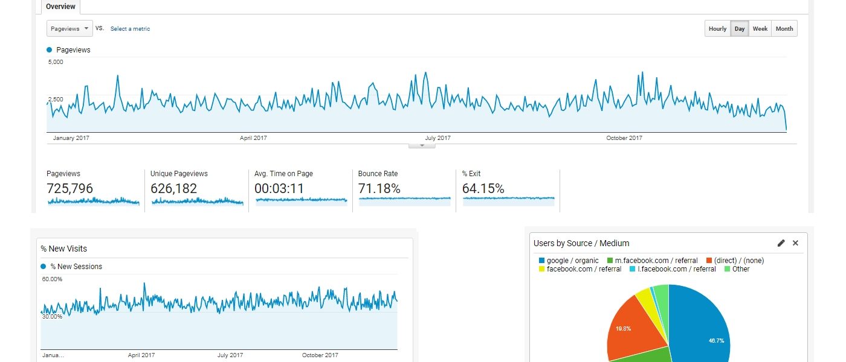Image resolution: width=846 pixels, height=362 pixels.
Task: Switch the chart to Month view
Action: coord(784,29)
